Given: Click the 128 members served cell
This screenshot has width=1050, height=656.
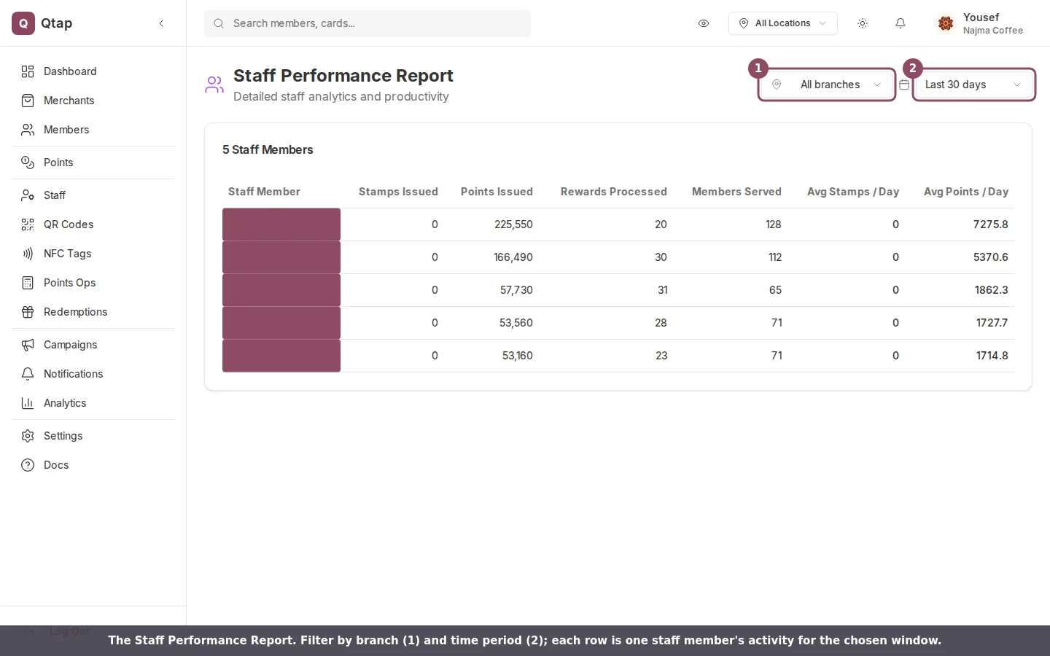Looking at the screenshot, I should coord(774,224).
